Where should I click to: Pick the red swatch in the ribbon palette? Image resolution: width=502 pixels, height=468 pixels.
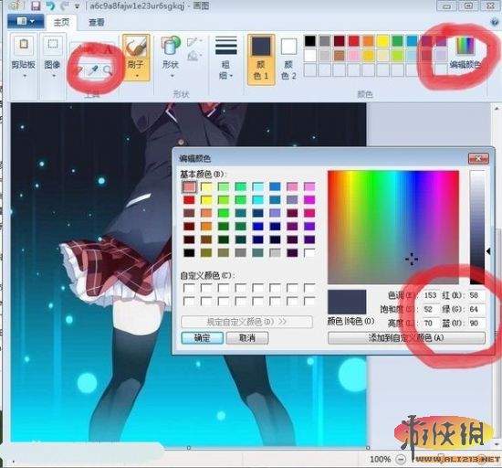coord(354,41)
